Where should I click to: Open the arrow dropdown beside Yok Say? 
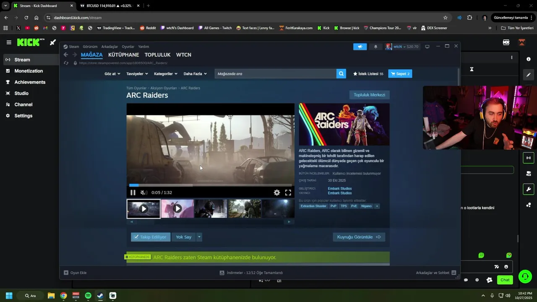tap(199, 237)
